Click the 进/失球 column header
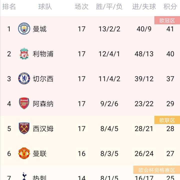 144,6
